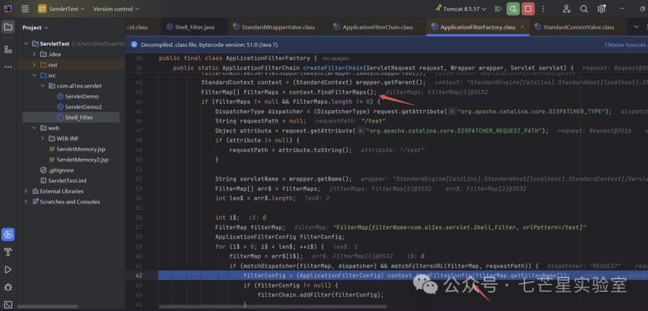This screenshot has height=311, width=648.
Task: Open IDE settings gear
Action: pos(601,8)
